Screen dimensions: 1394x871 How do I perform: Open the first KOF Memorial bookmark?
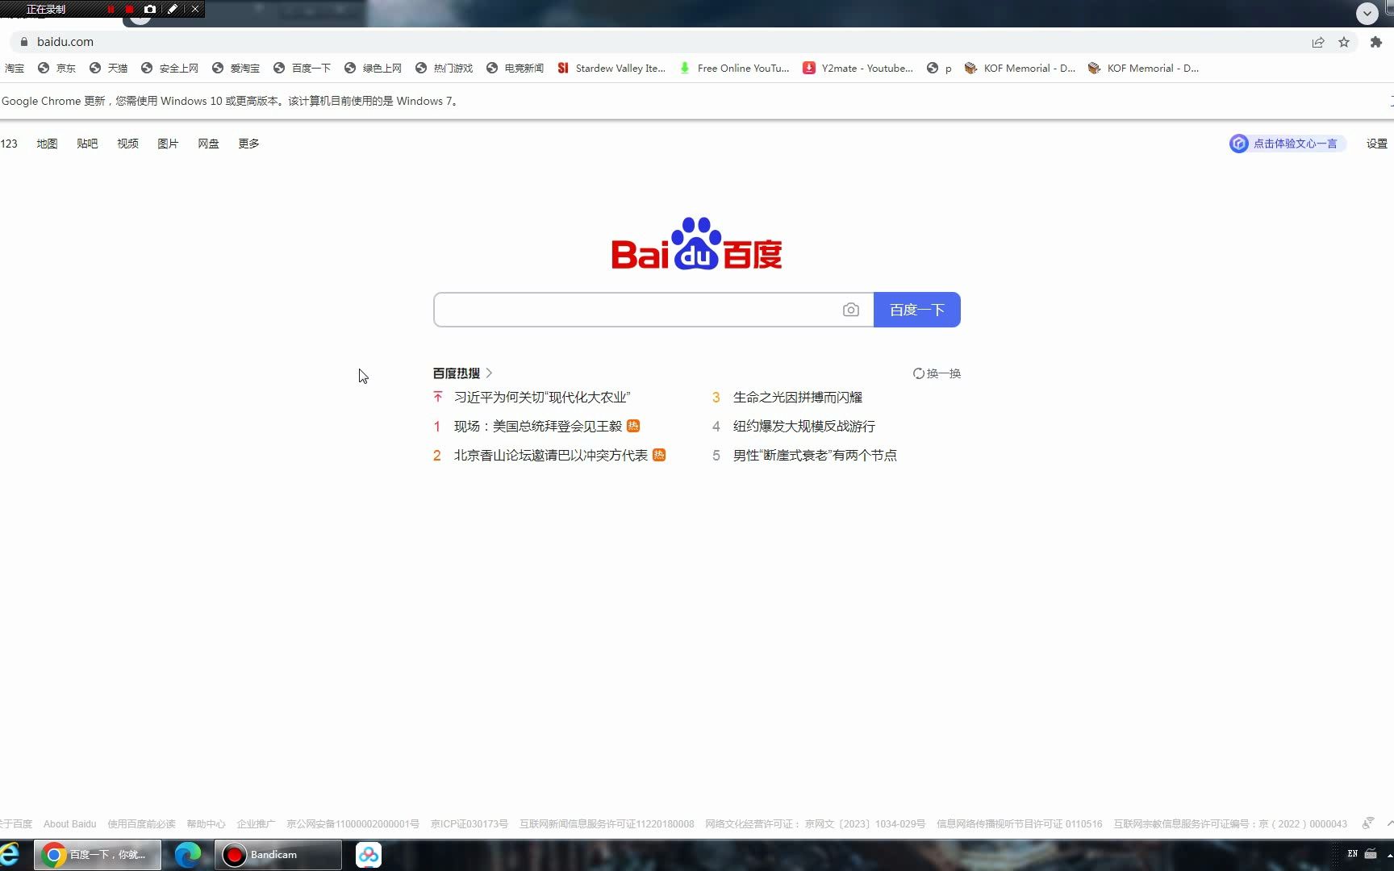pyautogui.click(x=1020, y=68)
